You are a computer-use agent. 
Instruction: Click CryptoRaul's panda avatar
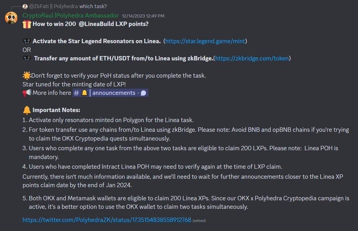pos(11,18)
